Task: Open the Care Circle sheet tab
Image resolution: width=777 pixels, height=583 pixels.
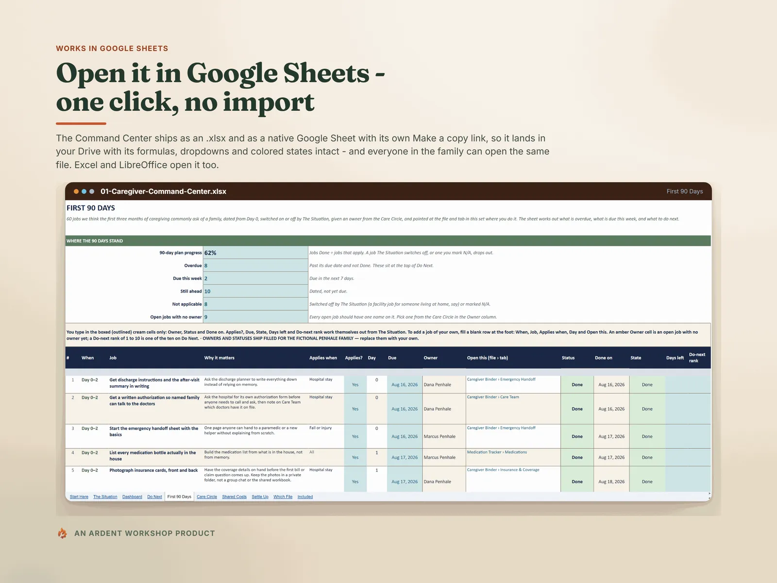Action: tap(207, 497)
